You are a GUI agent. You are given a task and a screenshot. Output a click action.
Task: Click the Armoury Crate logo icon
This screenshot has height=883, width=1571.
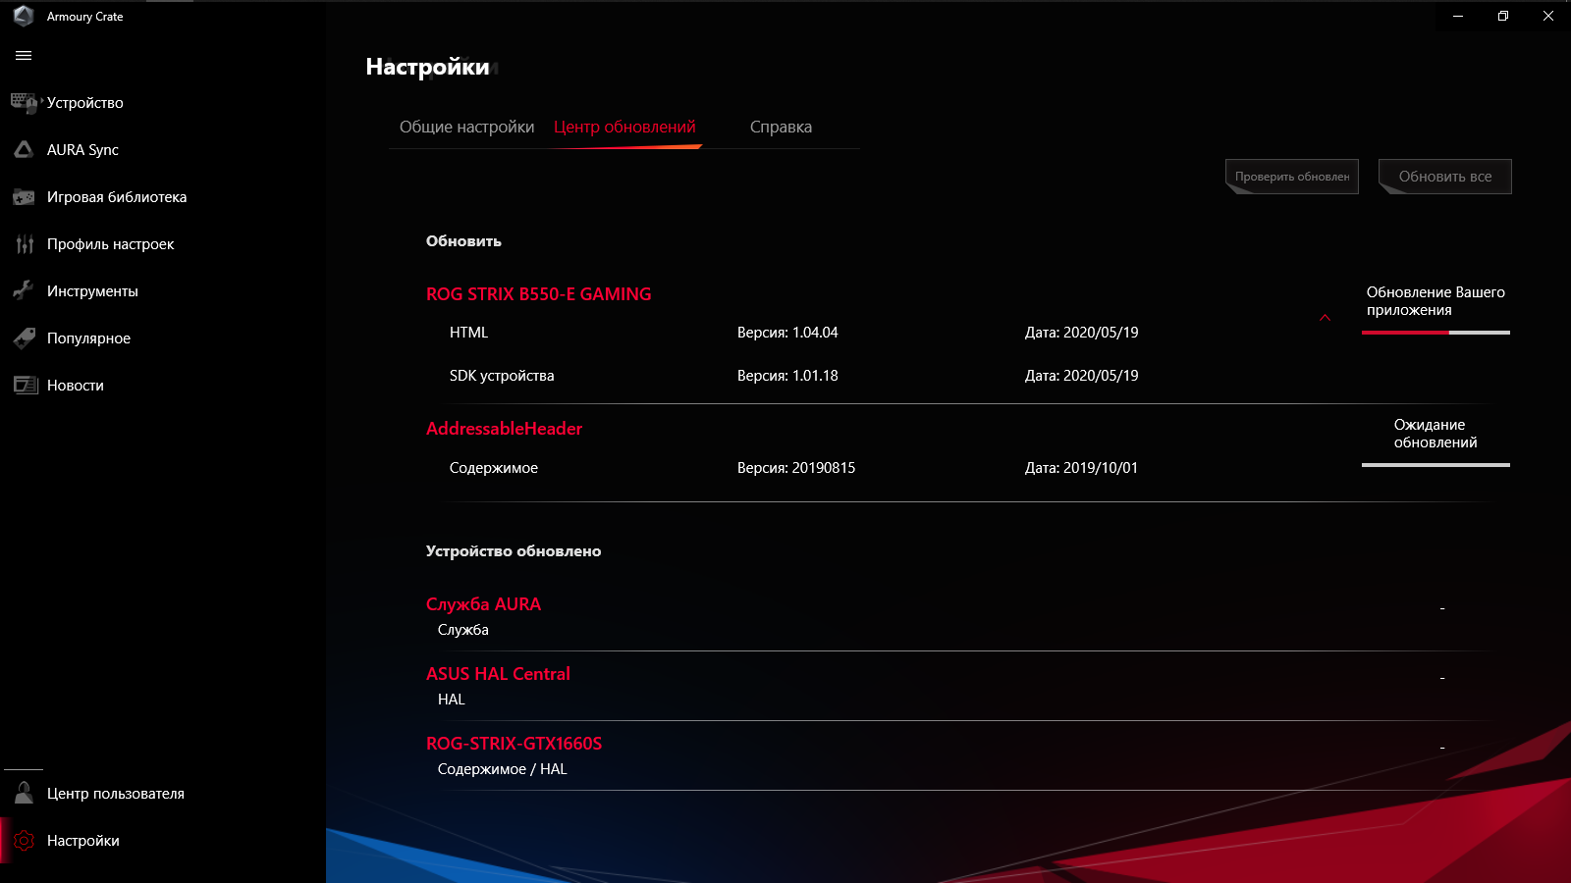[24, 16]
